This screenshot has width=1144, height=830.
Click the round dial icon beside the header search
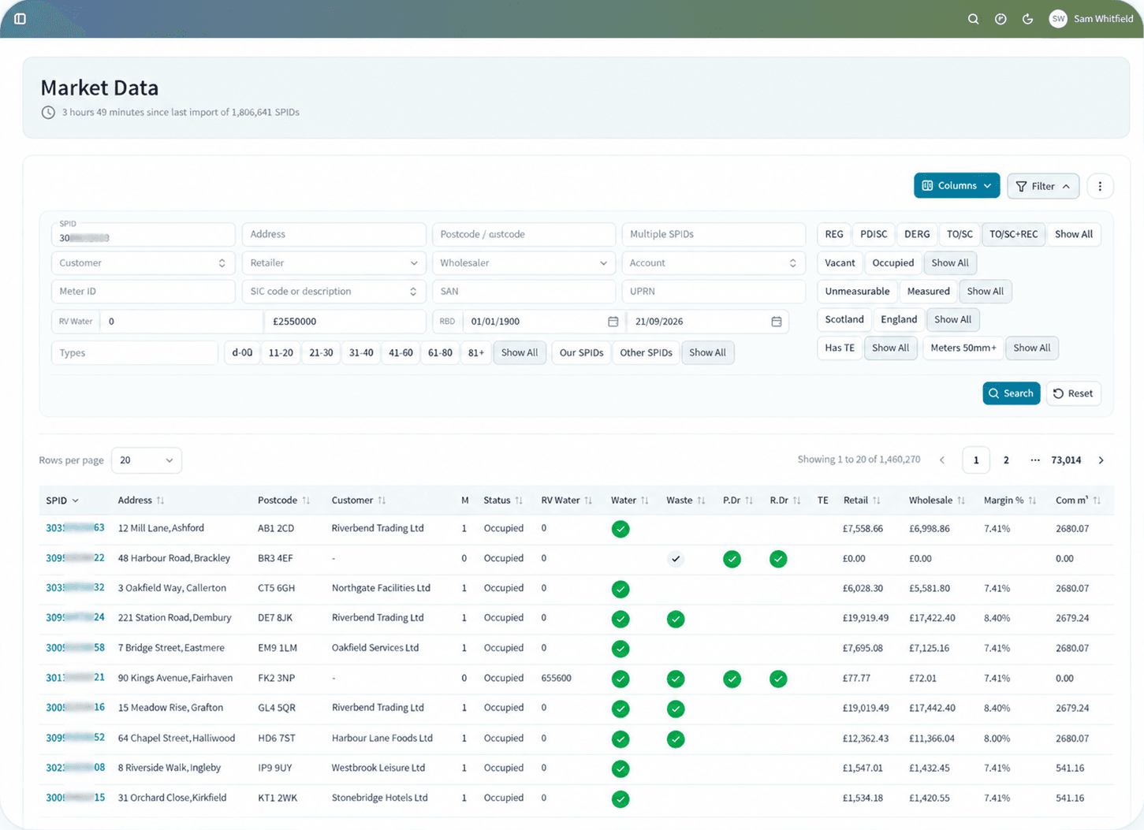1001,19
